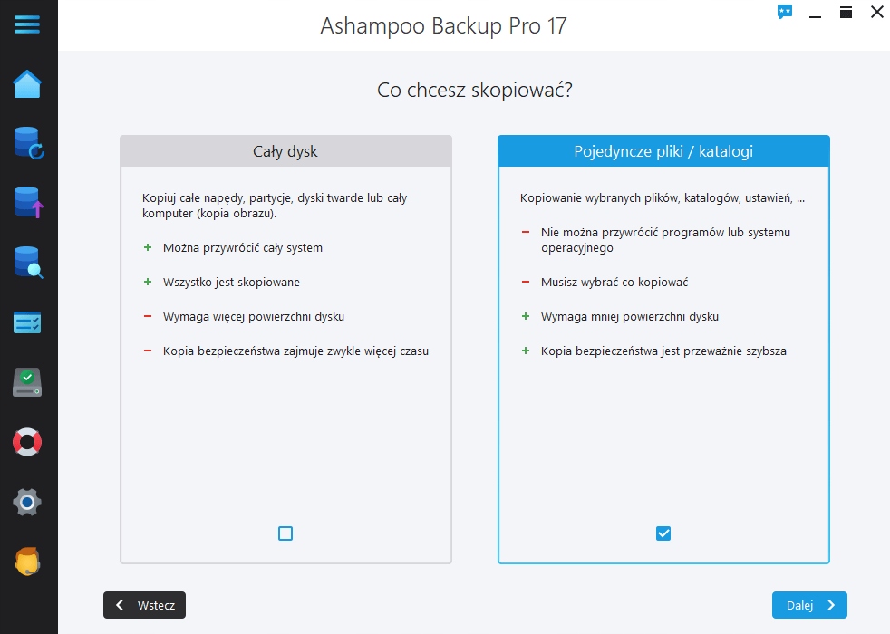Open the database magnifier search icon
Viewport: 890px width, 634px height.
point(28,263)
